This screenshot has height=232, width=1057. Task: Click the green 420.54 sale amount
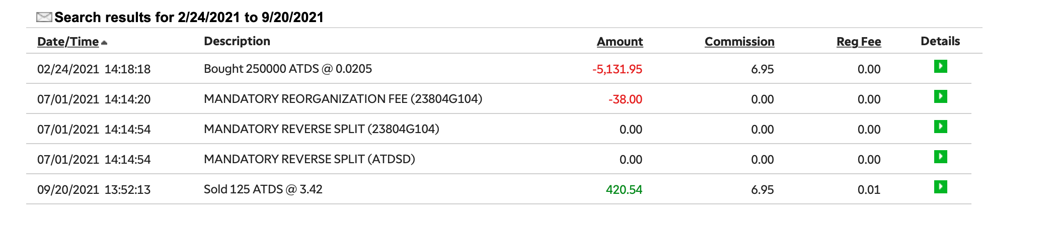(624, 190)
